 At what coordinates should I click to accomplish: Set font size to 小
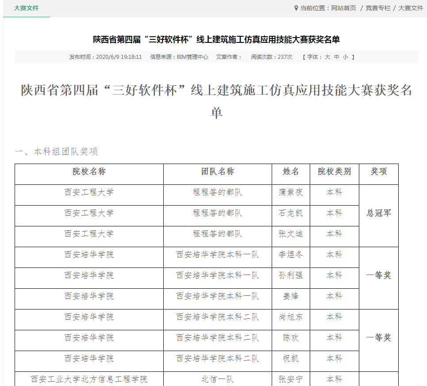(x=345, y=57)
